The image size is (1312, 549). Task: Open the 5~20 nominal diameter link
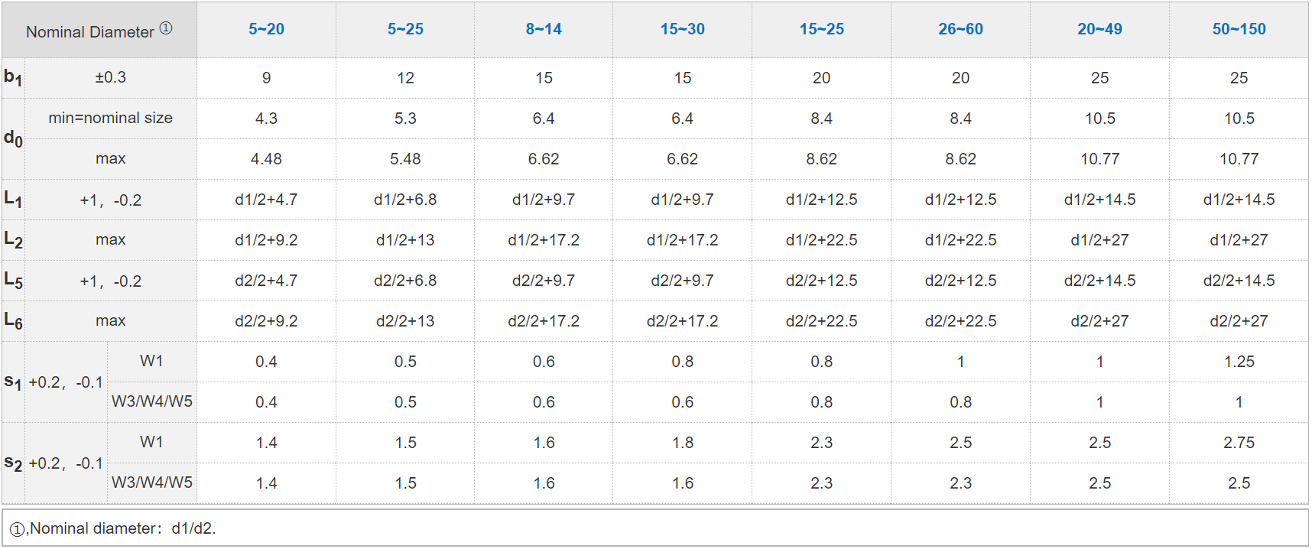pyautogui.click(x=266, y=29)
